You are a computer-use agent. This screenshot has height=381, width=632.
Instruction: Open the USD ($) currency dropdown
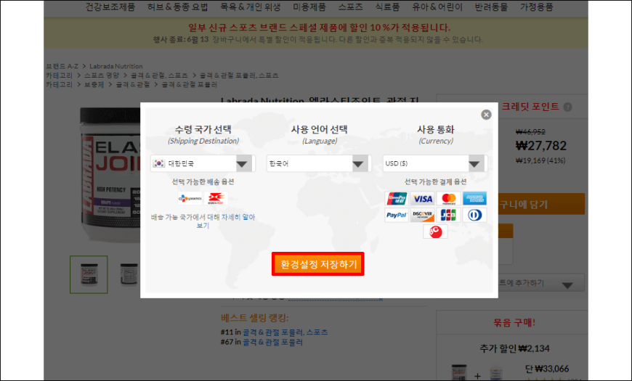point(435,163)
